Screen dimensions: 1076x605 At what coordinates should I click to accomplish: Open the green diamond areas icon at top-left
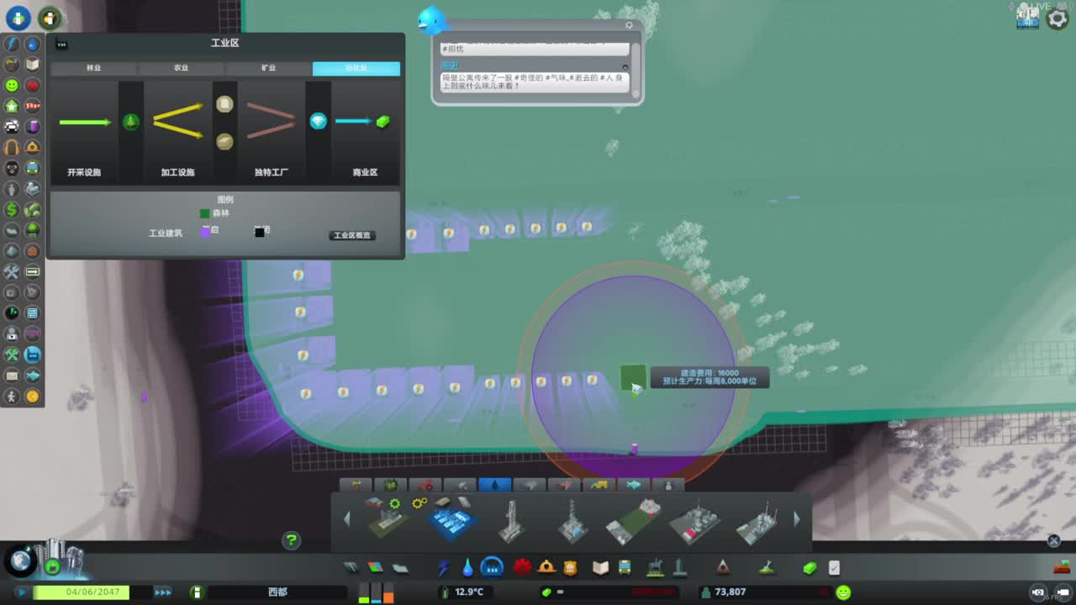18,17
